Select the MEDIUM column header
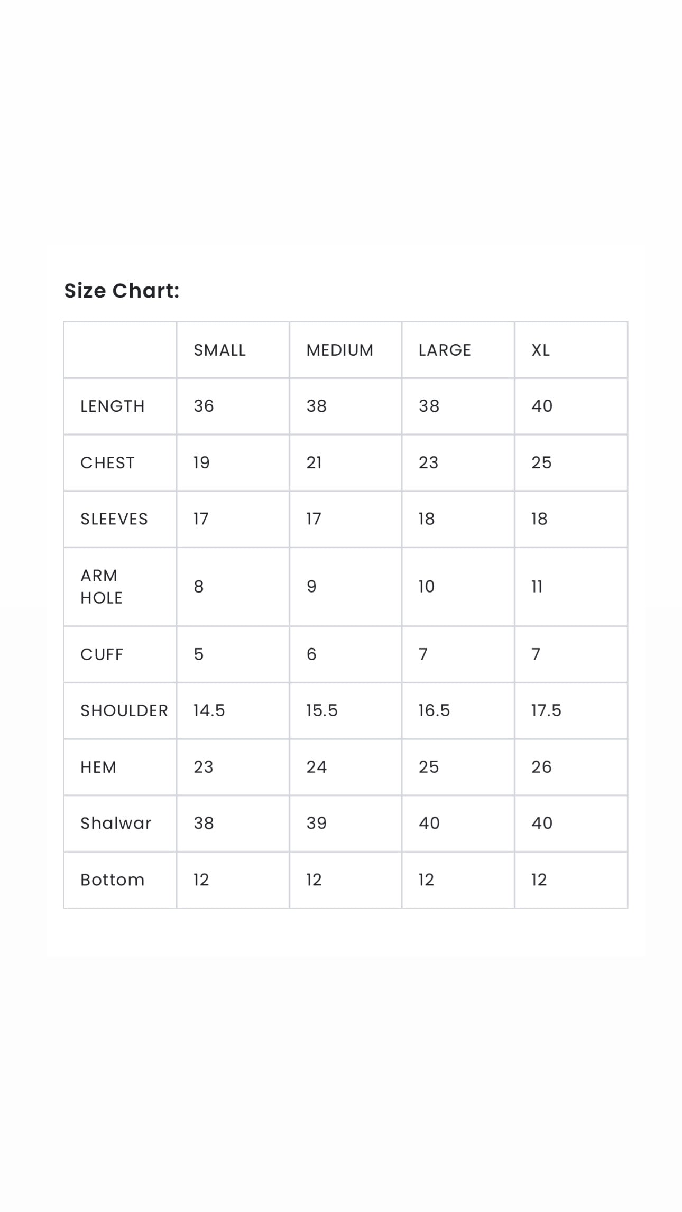The height and width of the screenshot is (1212, 682). [x=340, y=350]
